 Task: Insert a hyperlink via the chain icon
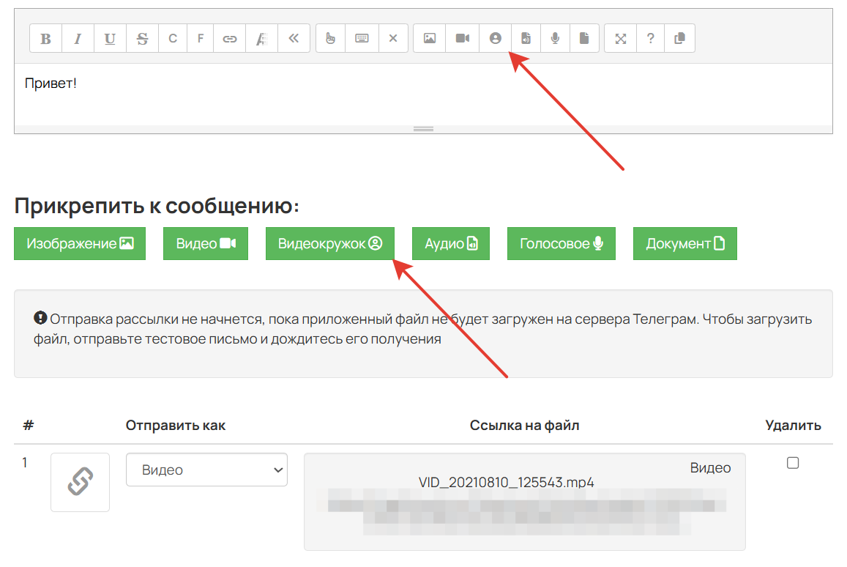coord(230,38)
